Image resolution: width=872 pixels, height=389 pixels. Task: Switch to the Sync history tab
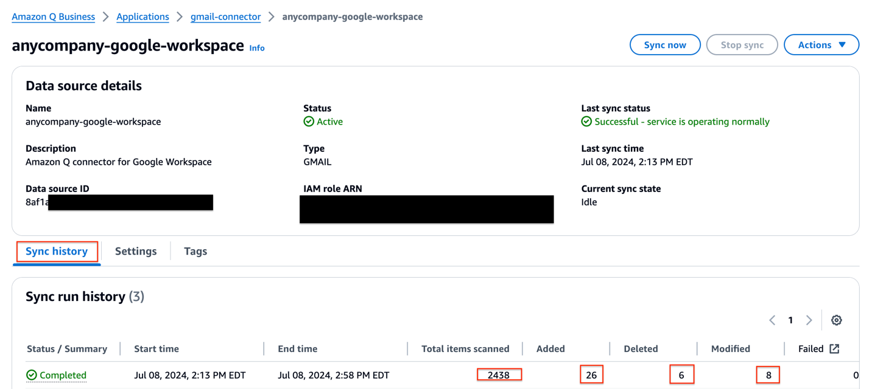point(57,251)
